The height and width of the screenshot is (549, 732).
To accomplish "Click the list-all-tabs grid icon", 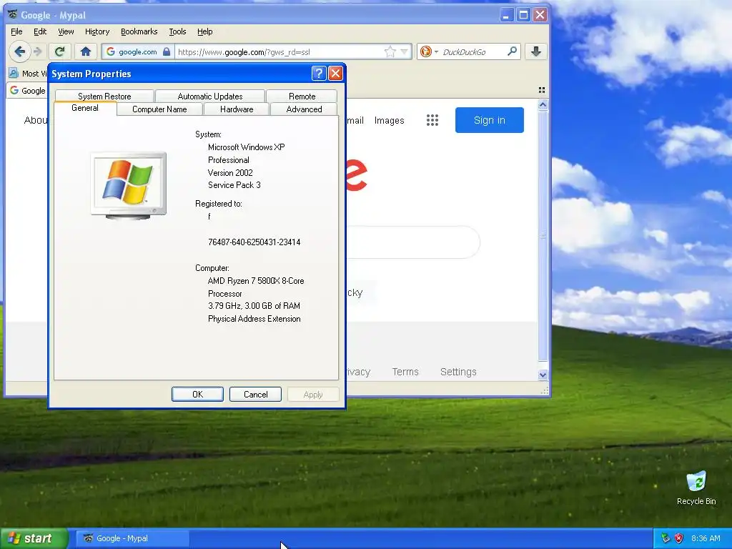I will tap(542, 90).
